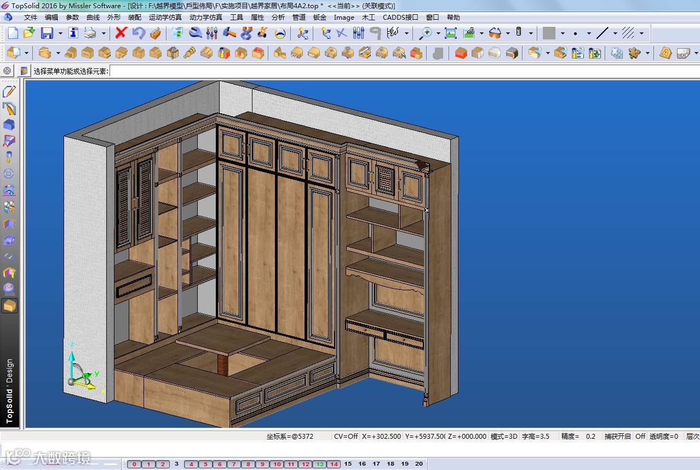Open the dropdown arrow beside the gray color swatch
Viewport: 700px width, 470px height.
click(x=563, y=33)
